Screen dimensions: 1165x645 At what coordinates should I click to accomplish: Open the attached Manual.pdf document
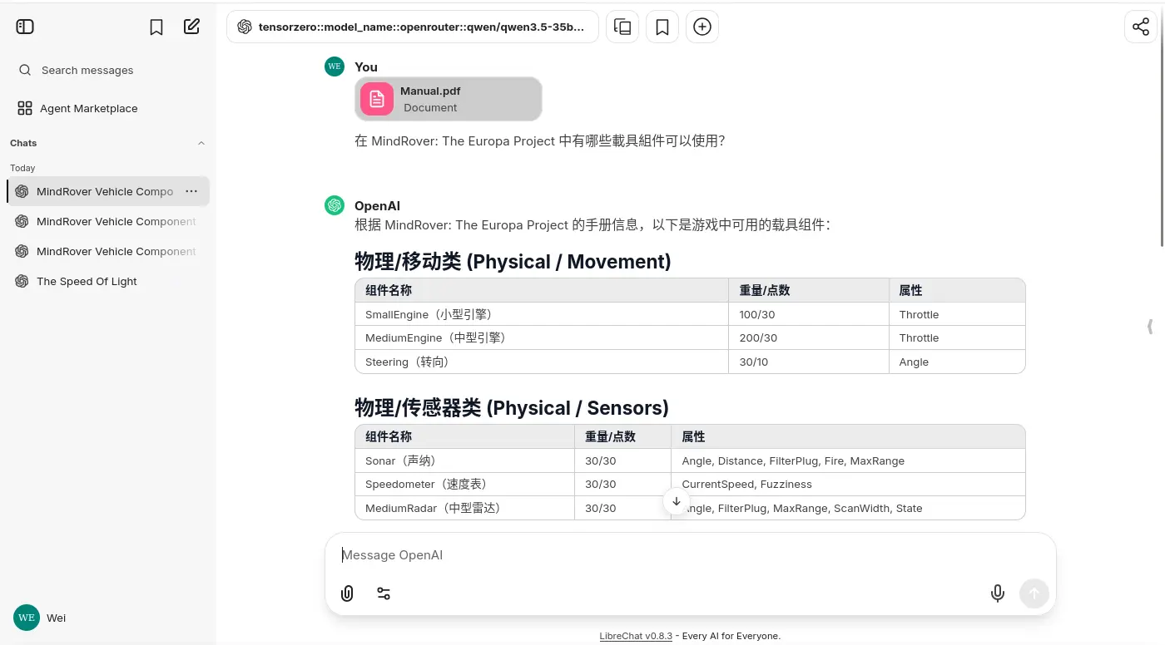(449, 99)
